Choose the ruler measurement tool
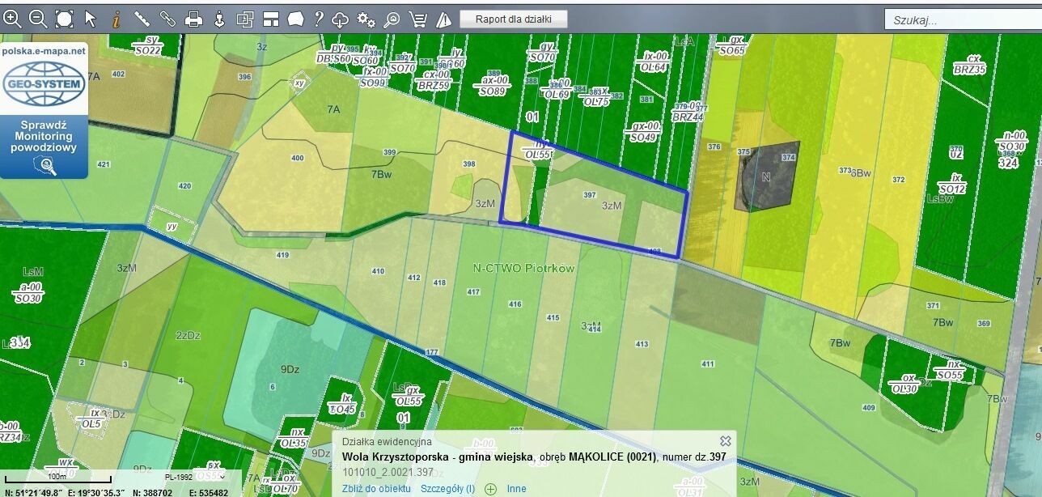Image resolution: width=1042 pixels, height=497 pixels. pos(142,19)
